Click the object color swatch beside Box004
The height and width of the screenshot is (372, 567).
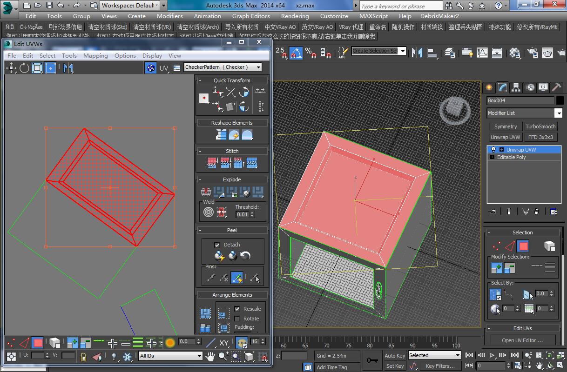pos(560,100)
